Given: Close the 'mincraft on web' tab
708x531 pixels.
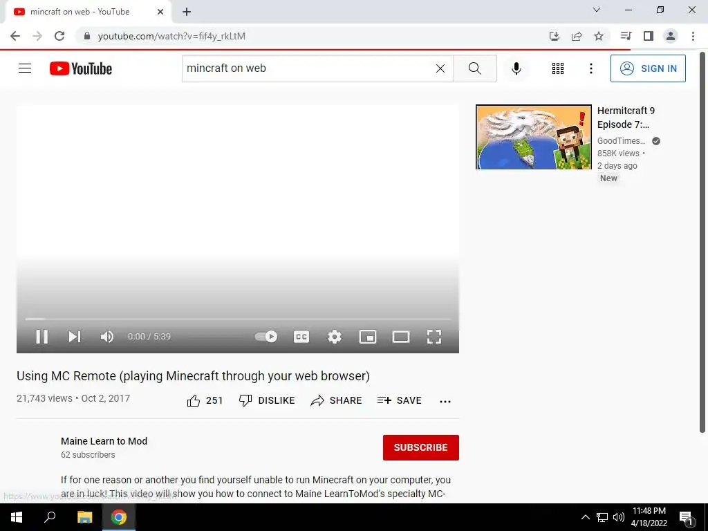Looking at the screenshot, I should [160, 12].
